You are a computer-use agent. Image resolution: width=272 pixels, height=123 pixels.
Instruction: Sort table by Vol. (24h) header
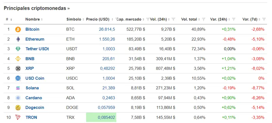(160, 19)
